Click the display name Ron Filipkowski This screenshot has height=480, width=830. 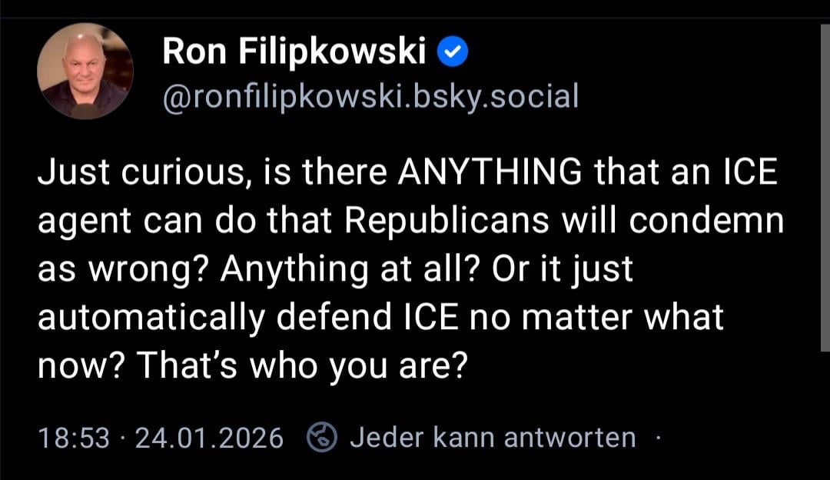coord(294,52)
